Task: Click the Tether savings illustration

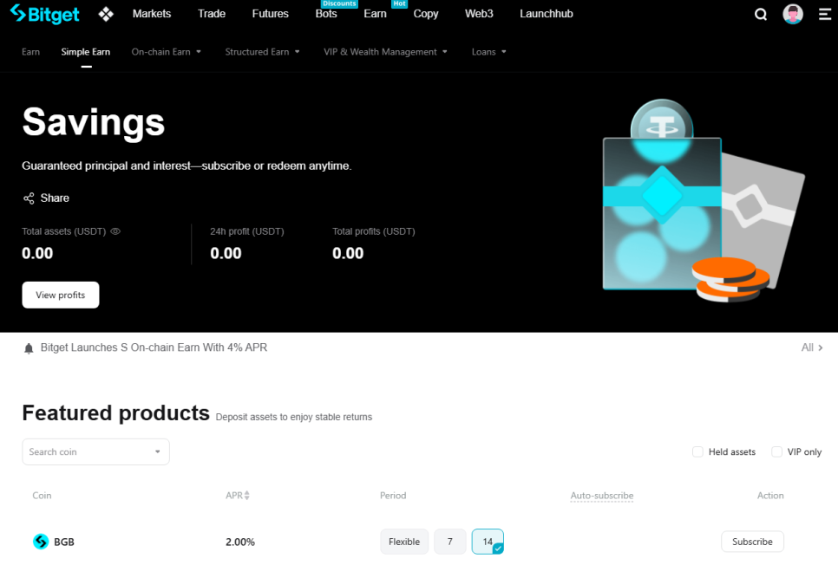Action: click(x=703, y=201)
